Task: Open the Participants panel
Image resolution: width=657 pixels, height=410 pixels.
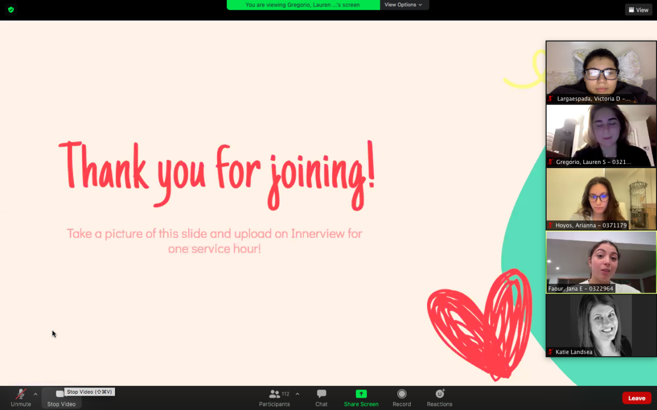Action: pyautogui.click(x=275, y=398)
